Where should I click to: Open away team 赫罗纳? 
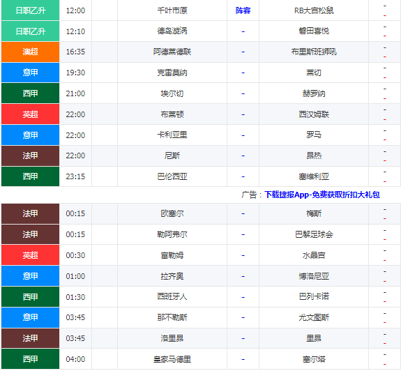point(314,93)
